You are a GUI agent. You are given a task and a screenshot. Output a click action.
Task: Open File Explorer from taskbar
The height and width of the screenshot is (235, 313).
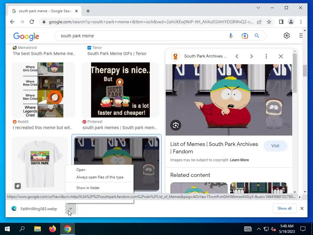tap(37, 229)
